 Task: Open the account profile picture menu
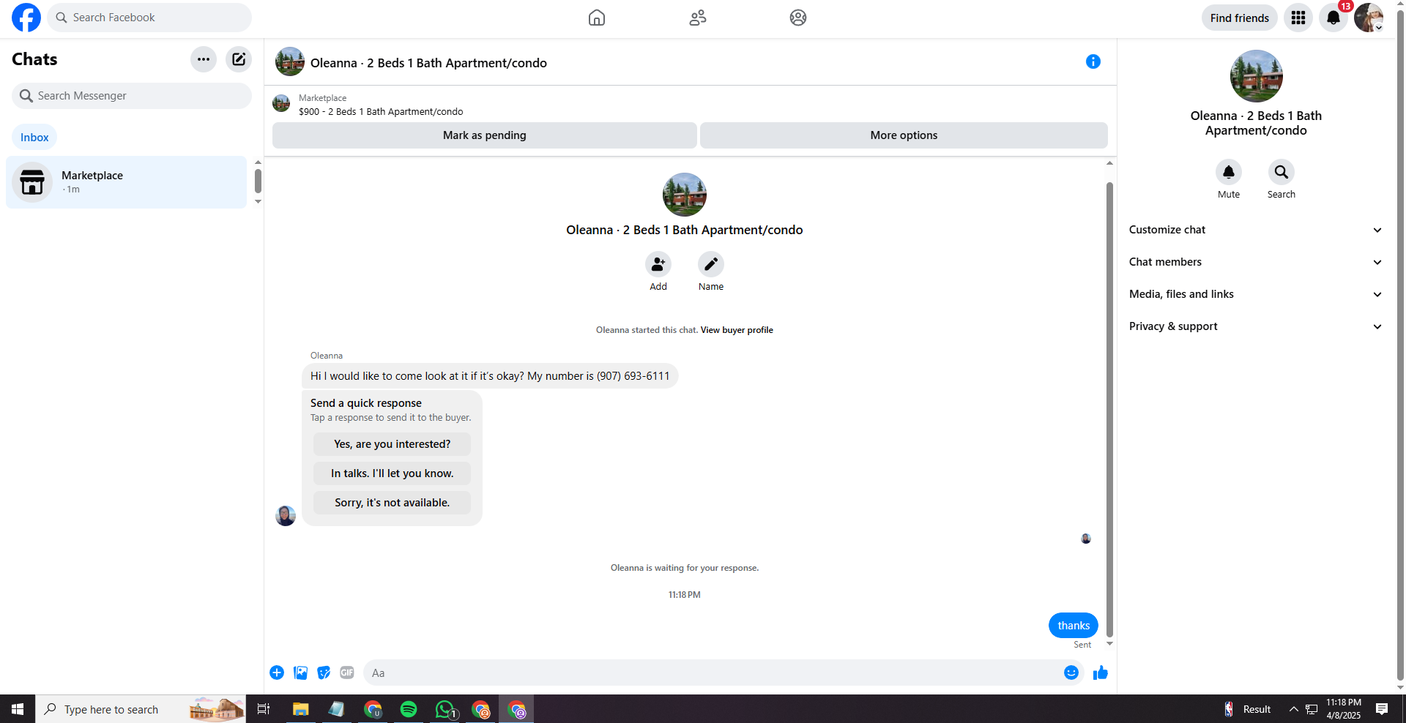(1369, 18)
